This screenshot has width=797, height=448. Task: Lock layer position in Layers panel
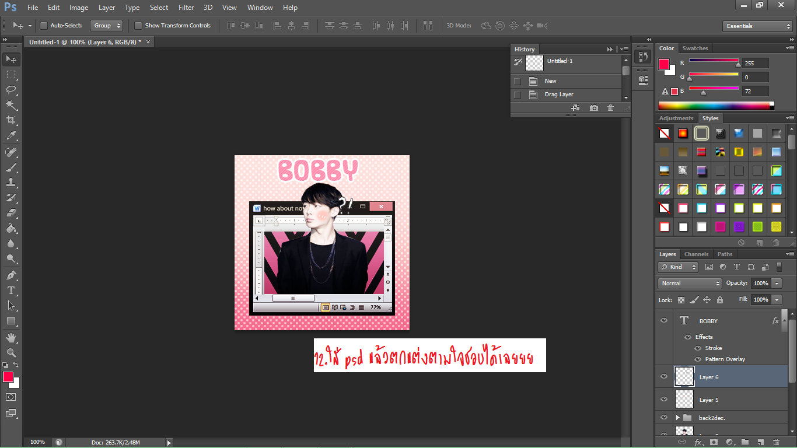(x=707, y=300)
